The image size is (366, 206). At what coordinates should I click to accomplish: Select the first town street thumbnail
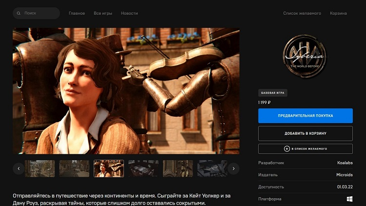click(40, 168)
